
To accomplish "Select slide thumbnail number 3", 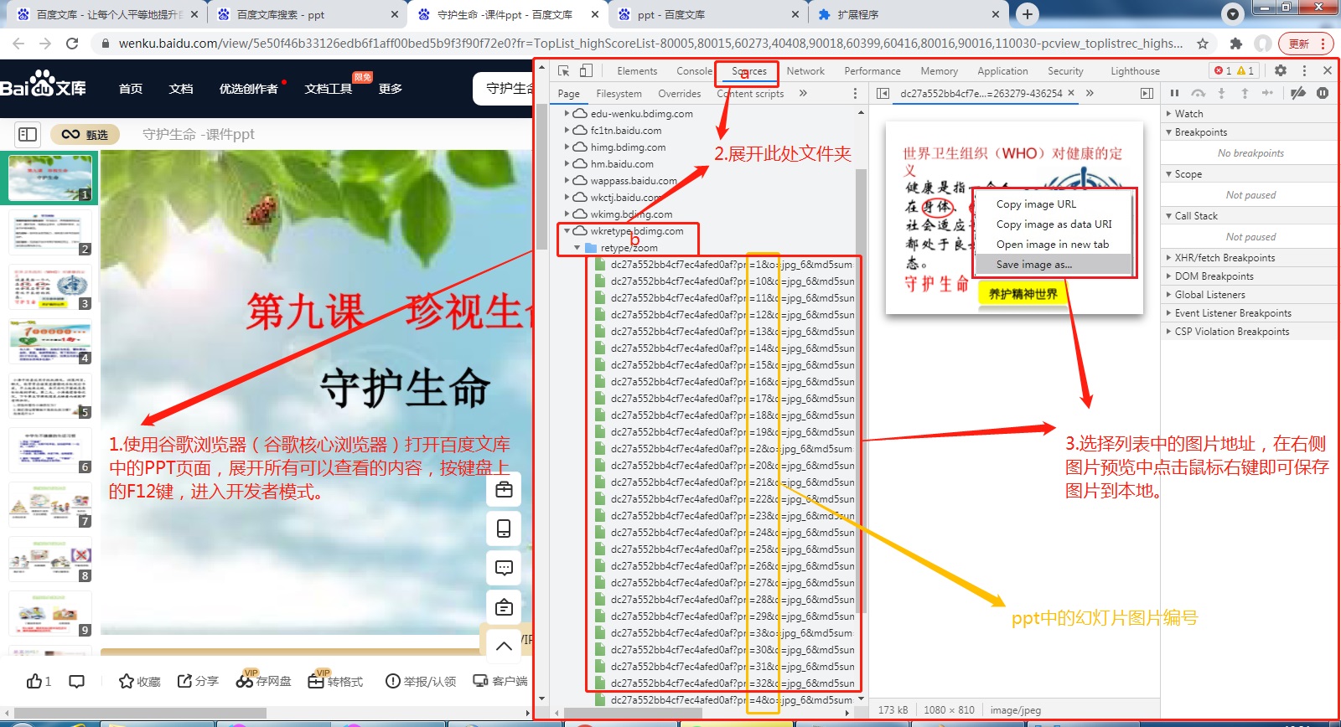I will click(x=50, y=287).
